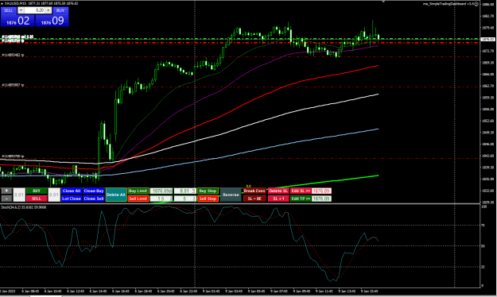This screenshot has height=297, width=497.
Task: Collapse one-click panel via triangle beside XAUUSD
Action: tap(2, 3)
